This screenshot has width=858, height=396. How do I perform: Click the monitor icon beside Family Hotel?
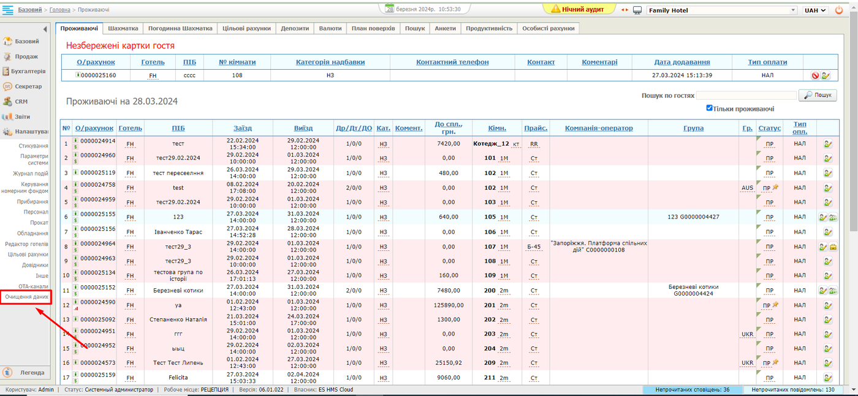point(637,10)
